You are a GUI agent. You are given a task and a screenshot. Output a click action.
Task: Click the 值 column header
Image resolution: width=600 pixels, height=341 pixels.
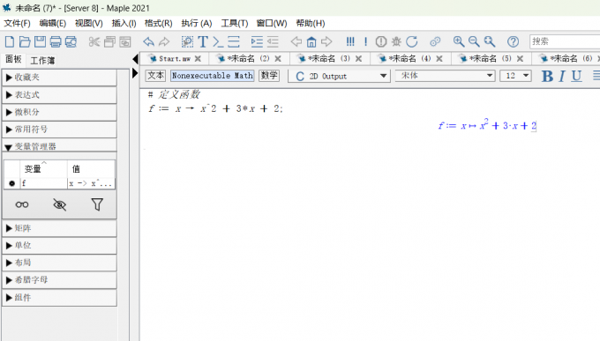(x=91, y=168)
